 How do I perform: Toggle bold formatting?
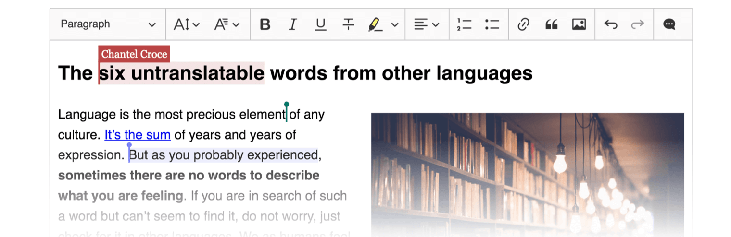pos(265,24)
